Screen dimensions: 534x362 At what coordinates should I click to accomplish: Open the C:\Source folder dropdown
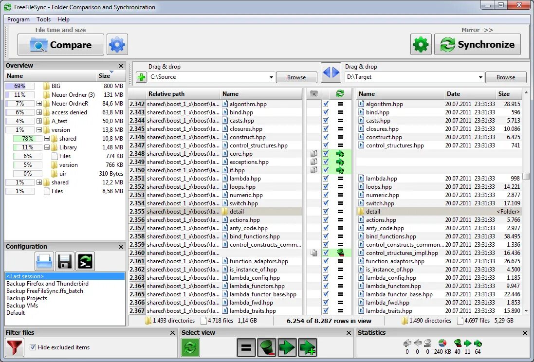pos(271,77)
